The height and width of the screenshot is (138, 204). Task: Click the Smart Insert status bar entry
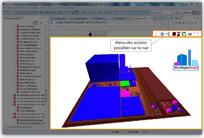[x=133, y=132]
